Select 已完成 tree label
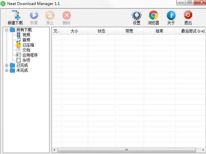 pos(22,65)
